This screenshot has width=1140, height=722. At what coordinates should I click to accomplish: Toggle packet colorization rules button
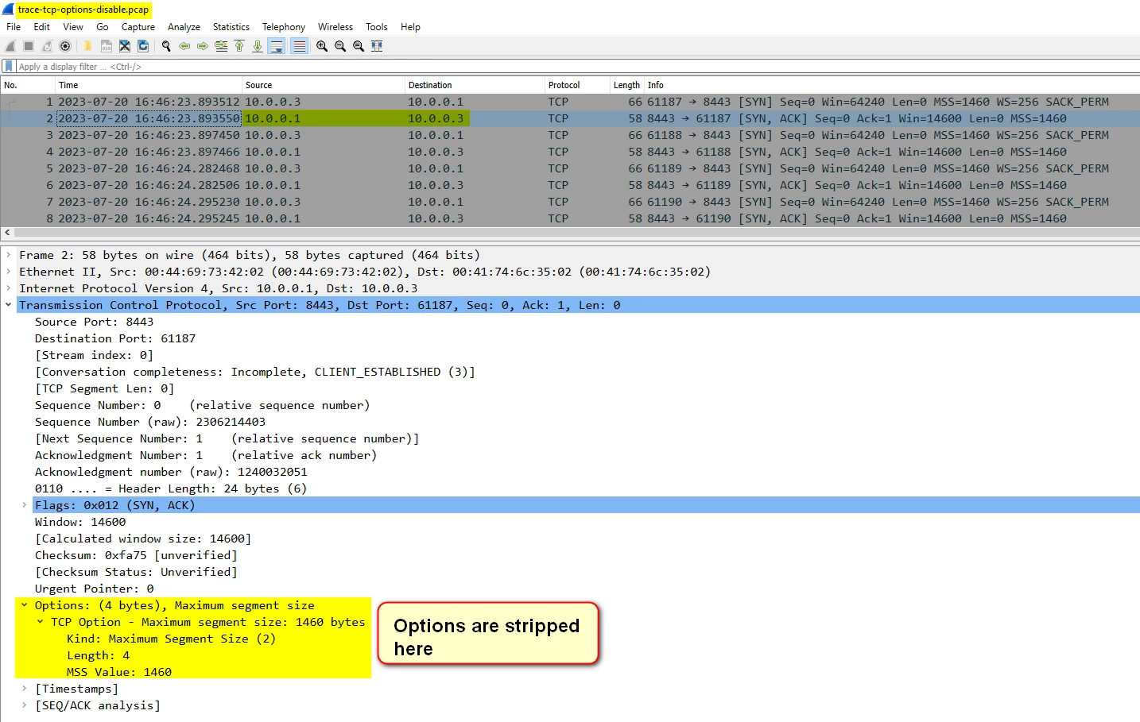coord(299,46)
